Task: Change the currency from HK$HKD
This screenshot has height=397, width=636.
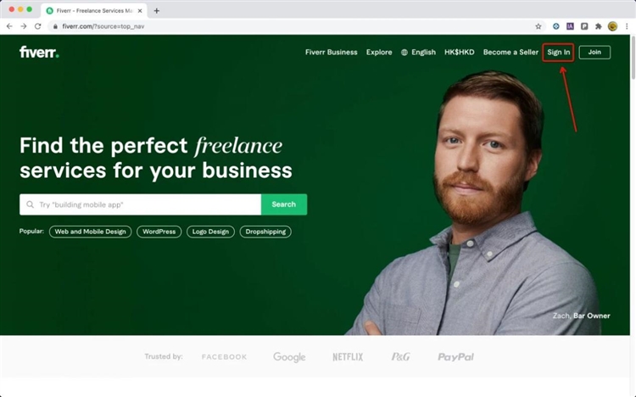Action: (459, 52)
